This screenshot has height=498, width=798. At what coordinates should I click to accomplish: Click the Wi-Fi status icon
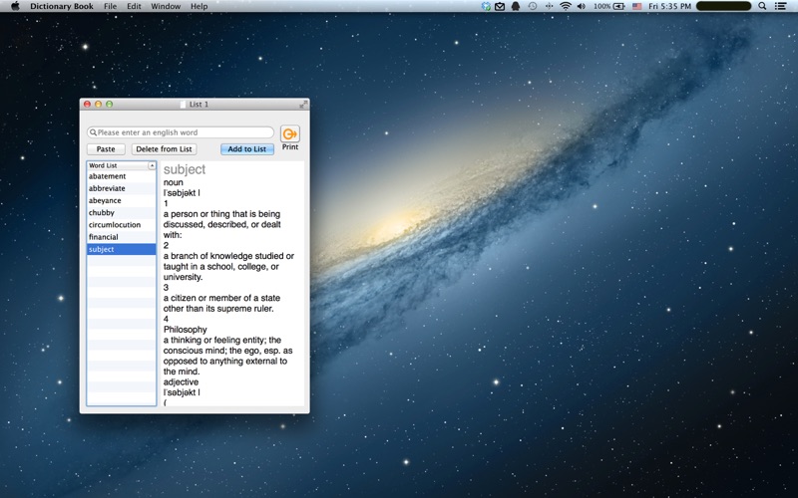pyautogui.click(x=566, y=6)
